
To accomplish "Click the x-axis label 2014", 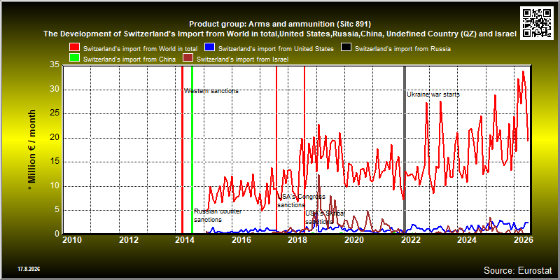I will 185,239.
